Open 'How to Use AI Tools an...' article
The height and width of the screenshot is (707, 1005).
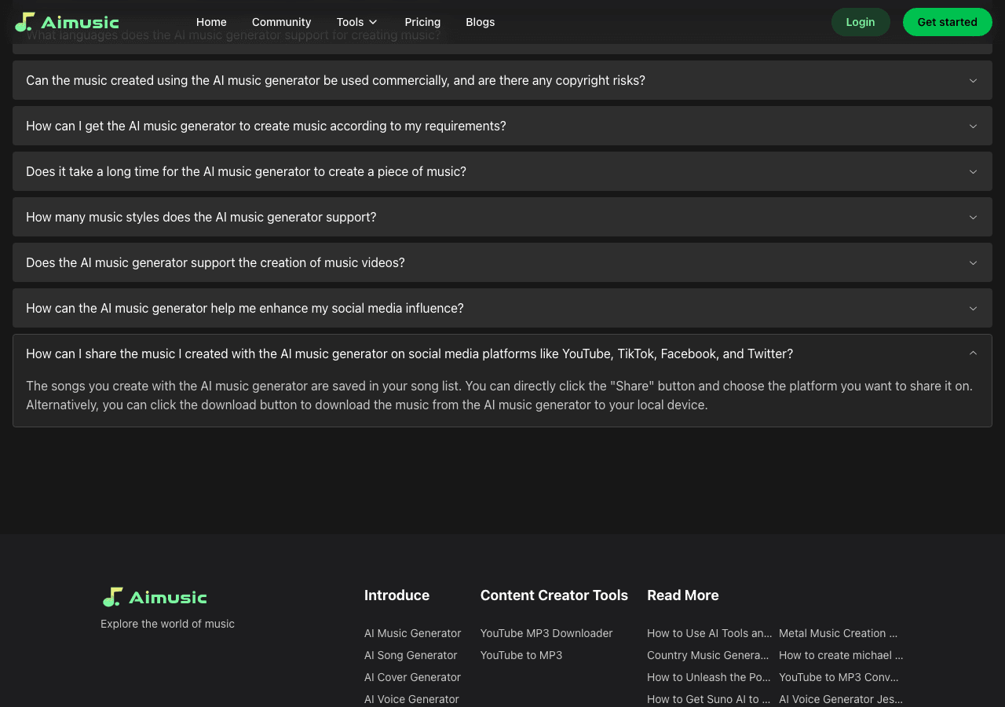(x=710, y=633)
